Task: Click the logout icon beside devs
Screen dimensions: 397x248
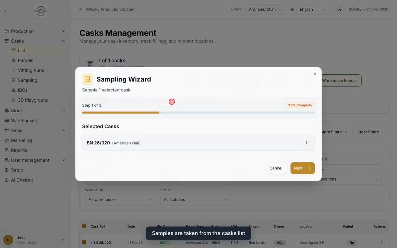Action: tap(63, 240)
